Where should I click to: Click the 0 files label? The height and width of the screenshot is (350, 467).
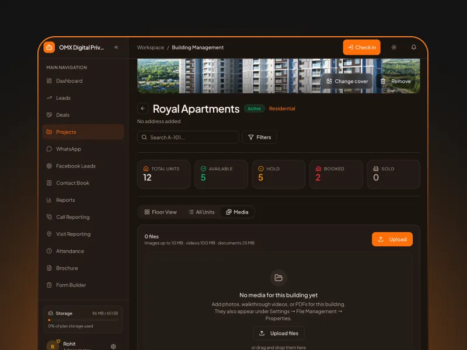(152, 237)
